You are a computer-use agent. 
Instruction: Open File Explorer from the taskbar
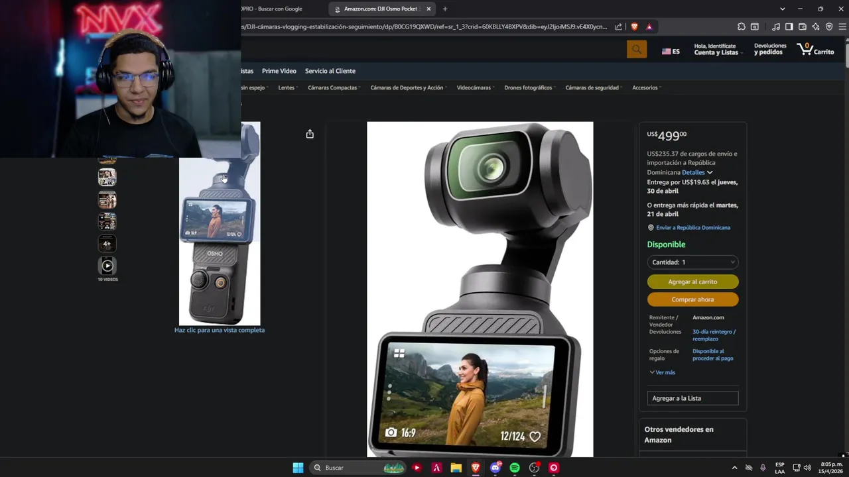456,468
